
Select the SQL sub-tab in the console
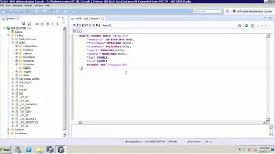[x=77, y=31]
